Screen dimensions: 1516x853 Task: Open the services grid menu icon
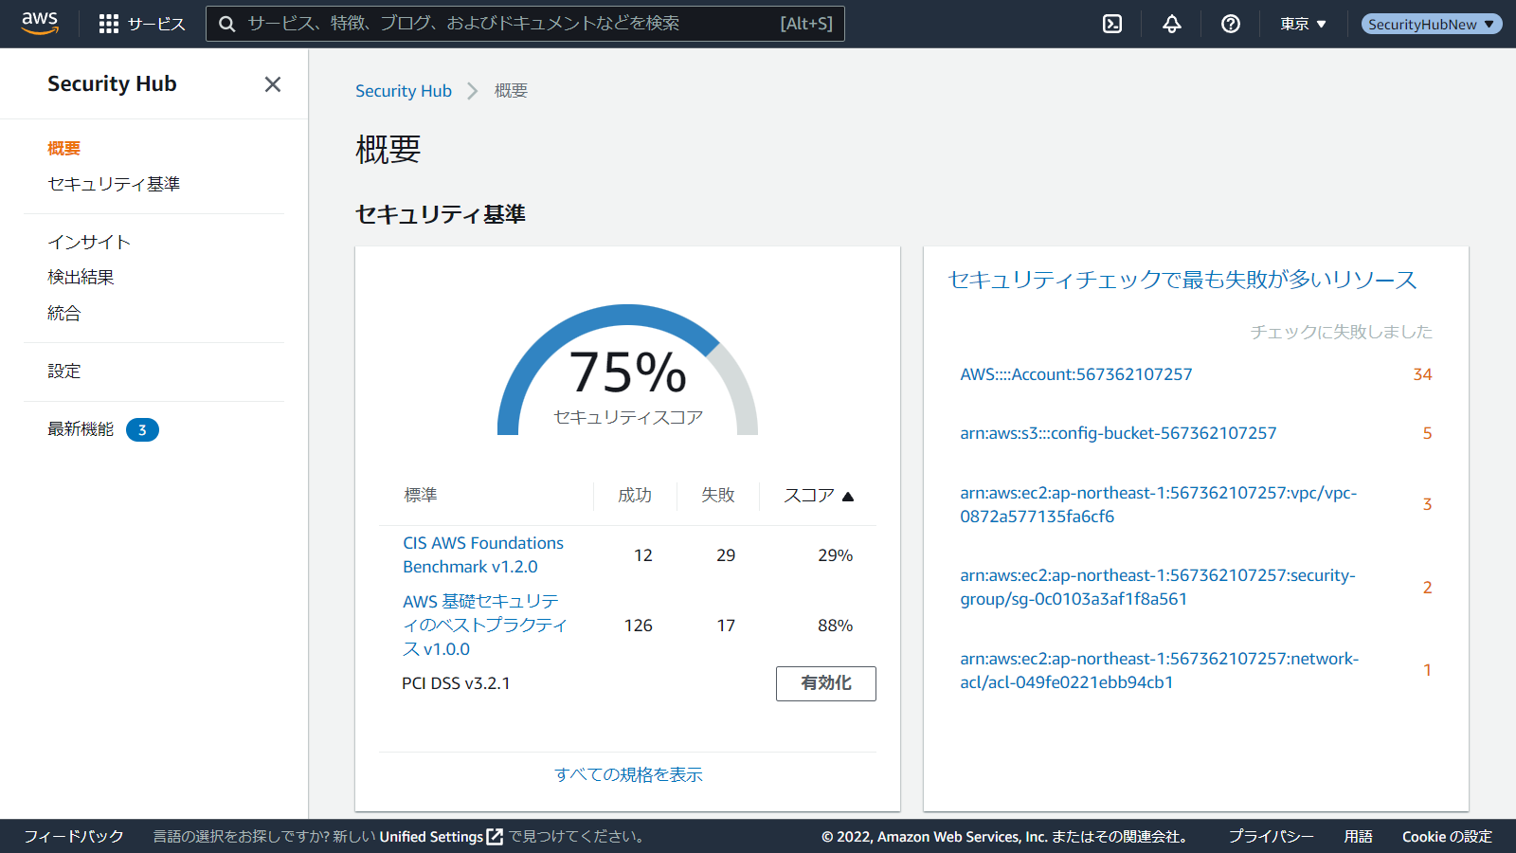pos(109,24)
